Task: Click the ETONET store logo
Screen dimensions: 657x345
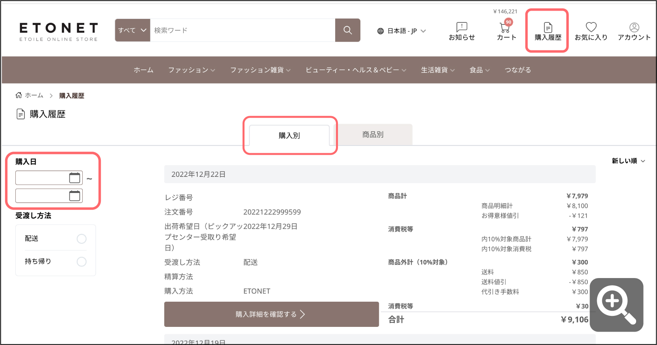Action: (59, 32)
